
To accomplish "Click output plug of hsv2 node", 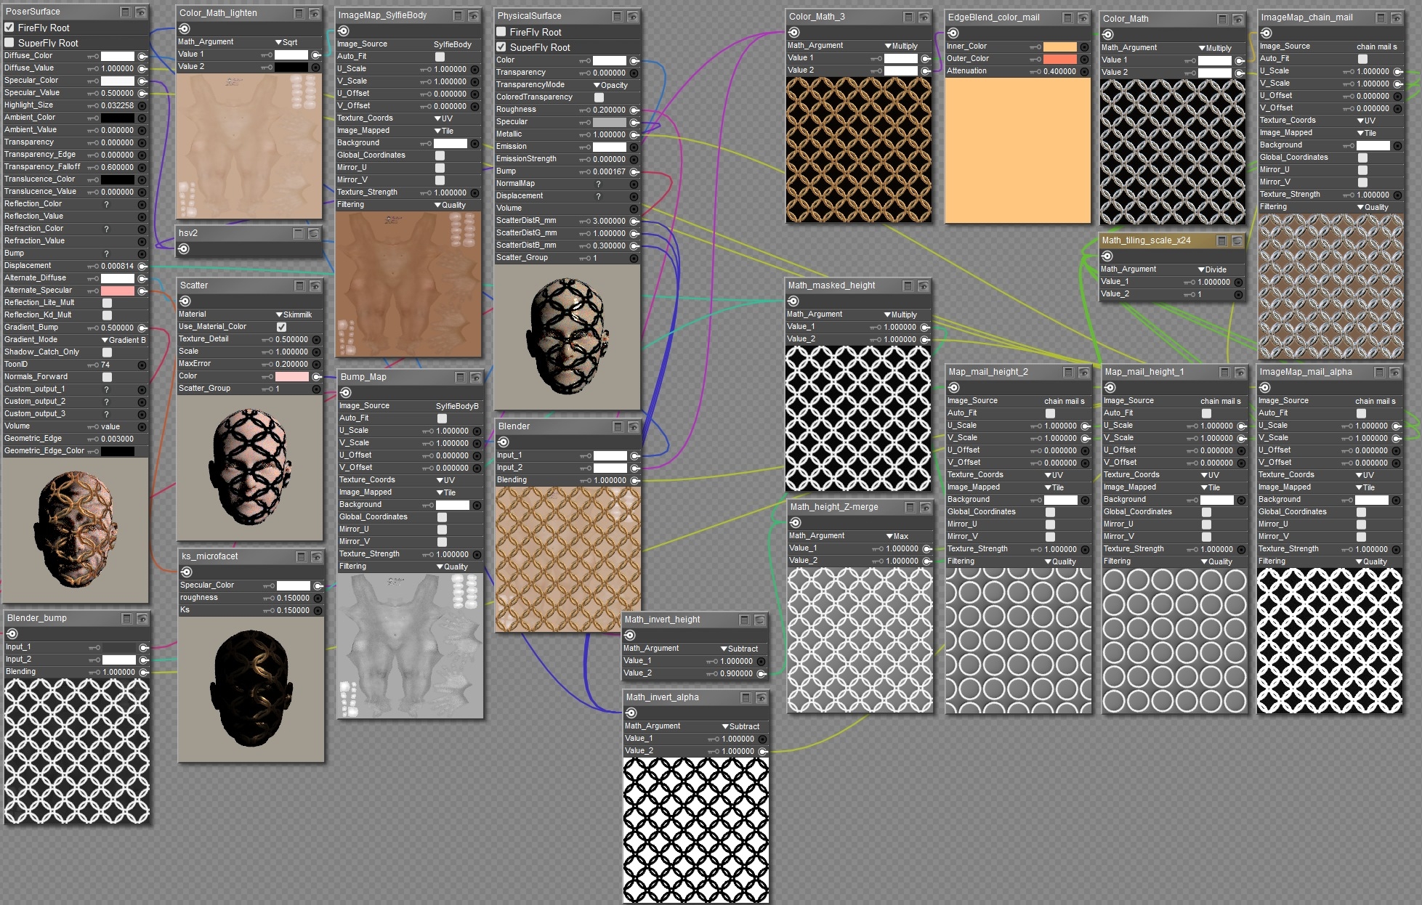I will [x=184, y=249].
